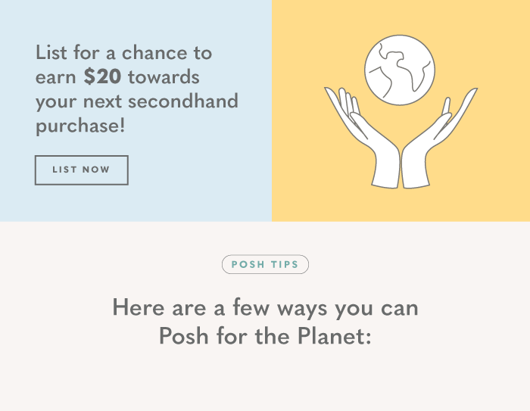Select the 'your next secondhand' text line
530x411 pixels.
tap(137, 101)
